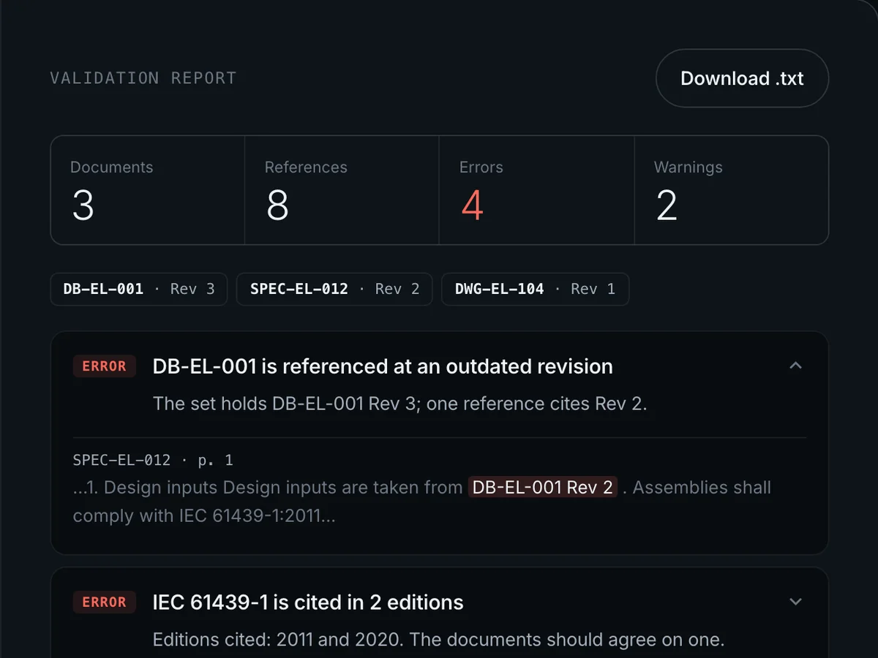This screenshot has width=878, height=658.
Task: Open the References count card
Action: 342,190
